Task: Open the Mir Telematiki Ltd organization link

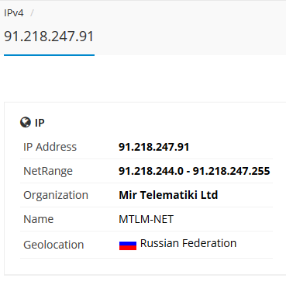Action: 168,195
